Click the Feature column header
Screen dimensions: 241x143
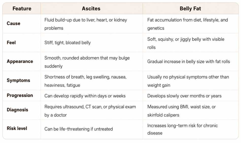coord(22,8)
